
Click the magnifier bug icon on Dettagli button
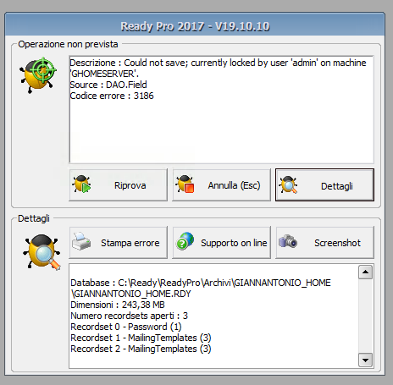click(288, 184)
